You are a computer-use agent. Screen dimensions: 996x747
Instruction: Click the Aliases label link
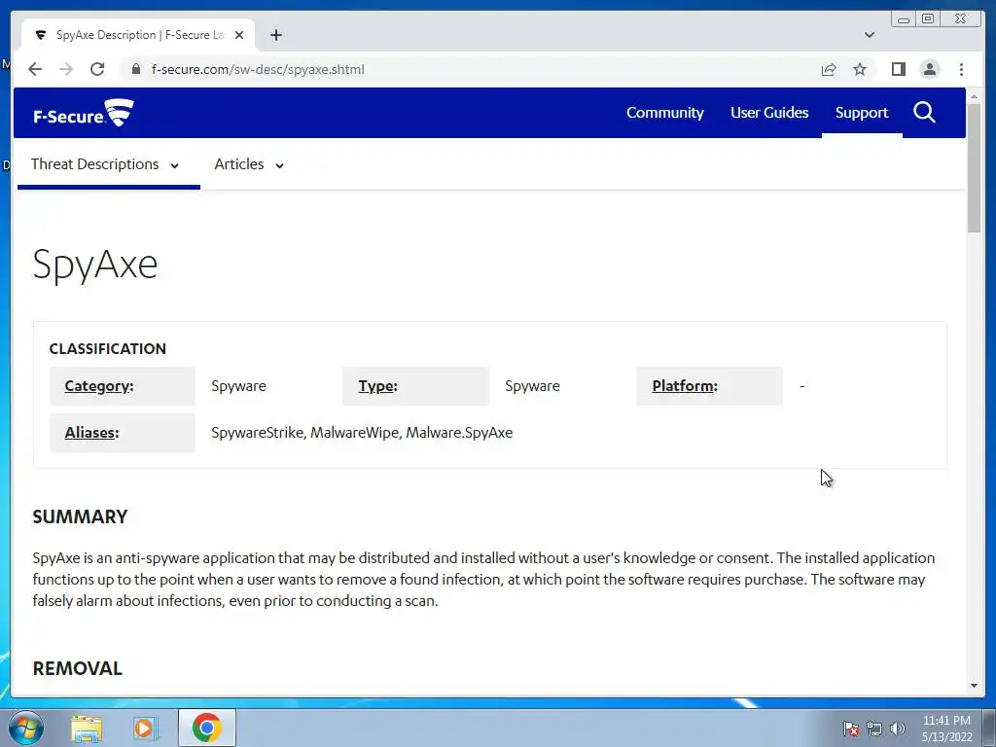point(91,433)
